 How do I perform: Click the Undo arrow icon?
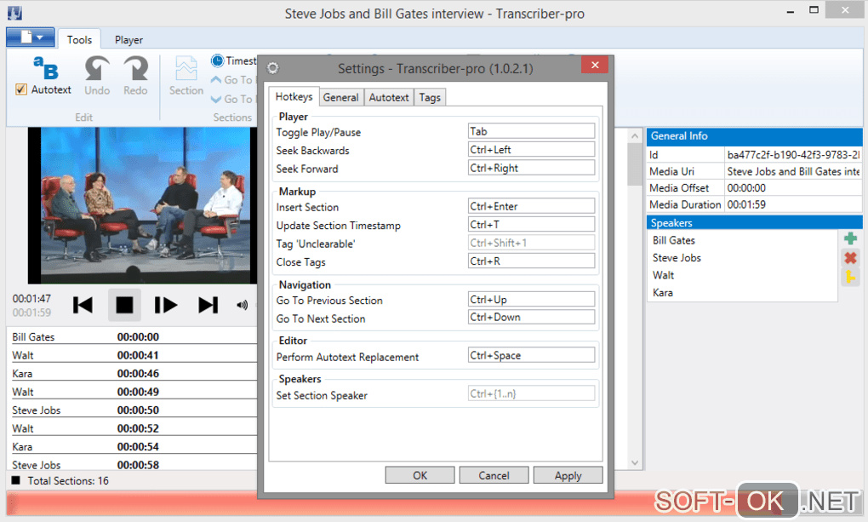pos(97,68)
